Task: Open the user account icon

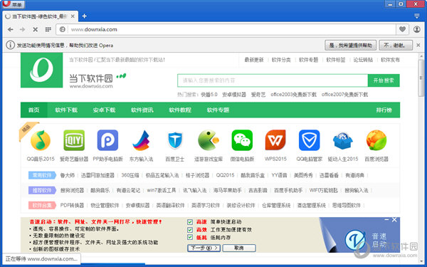Action: pyautogui.click(x=416, y=29)
